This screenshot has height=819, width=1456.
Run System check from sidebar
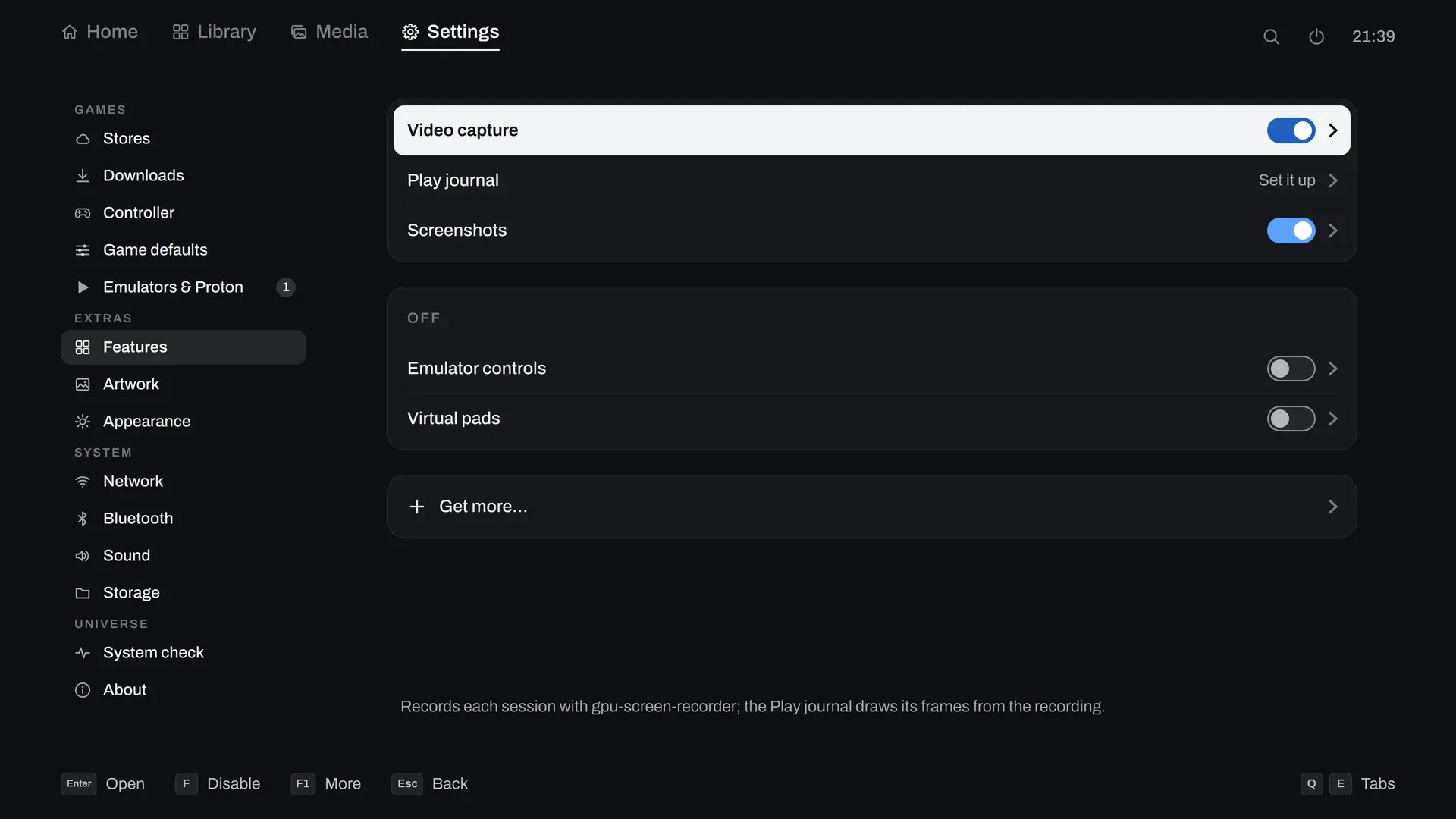tap(184, 653)
